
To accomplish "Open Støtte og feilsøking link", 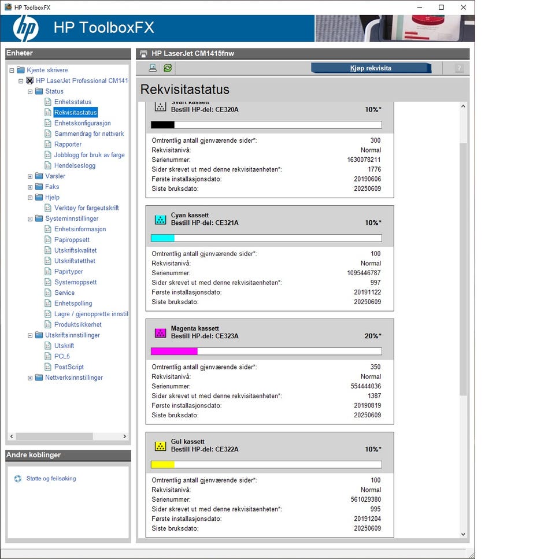I will (51, 479).
